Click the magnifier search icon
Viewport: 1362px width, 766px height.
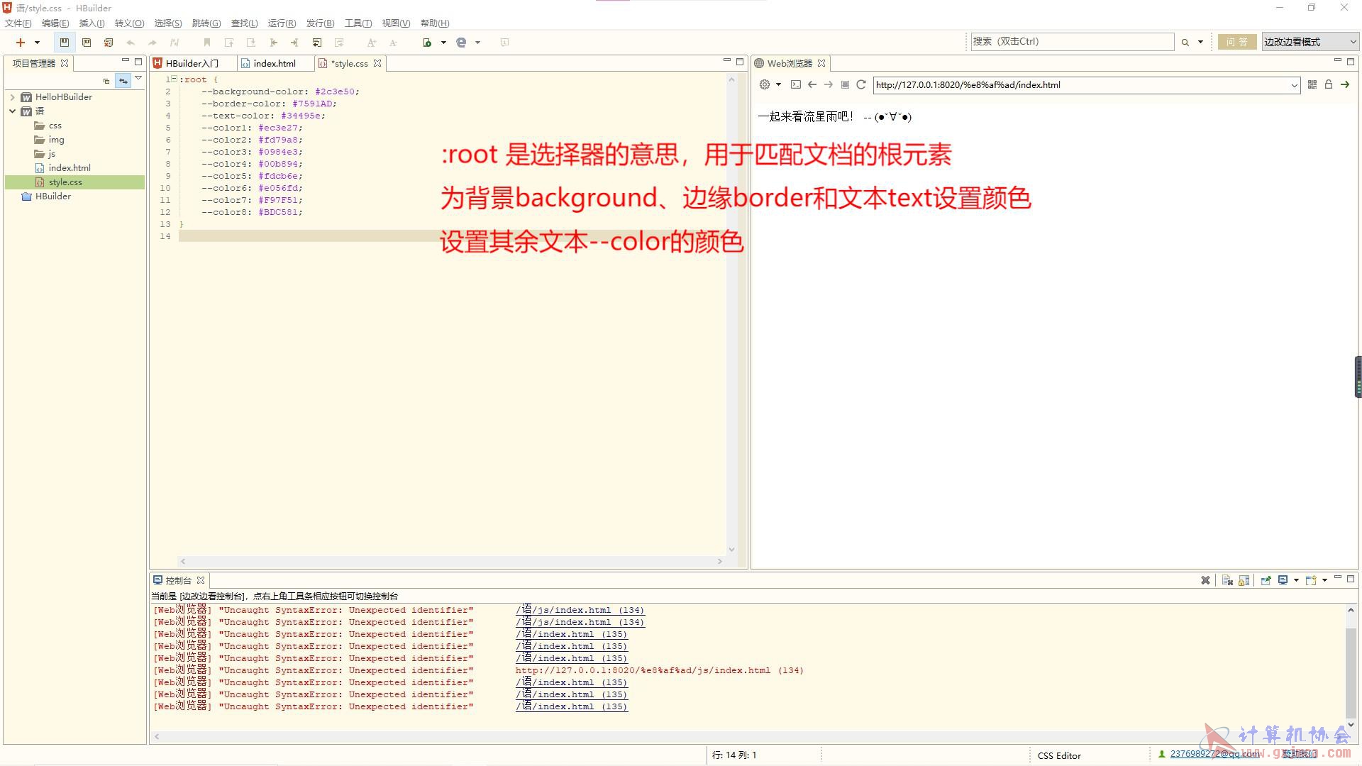tap(1185, 43)
